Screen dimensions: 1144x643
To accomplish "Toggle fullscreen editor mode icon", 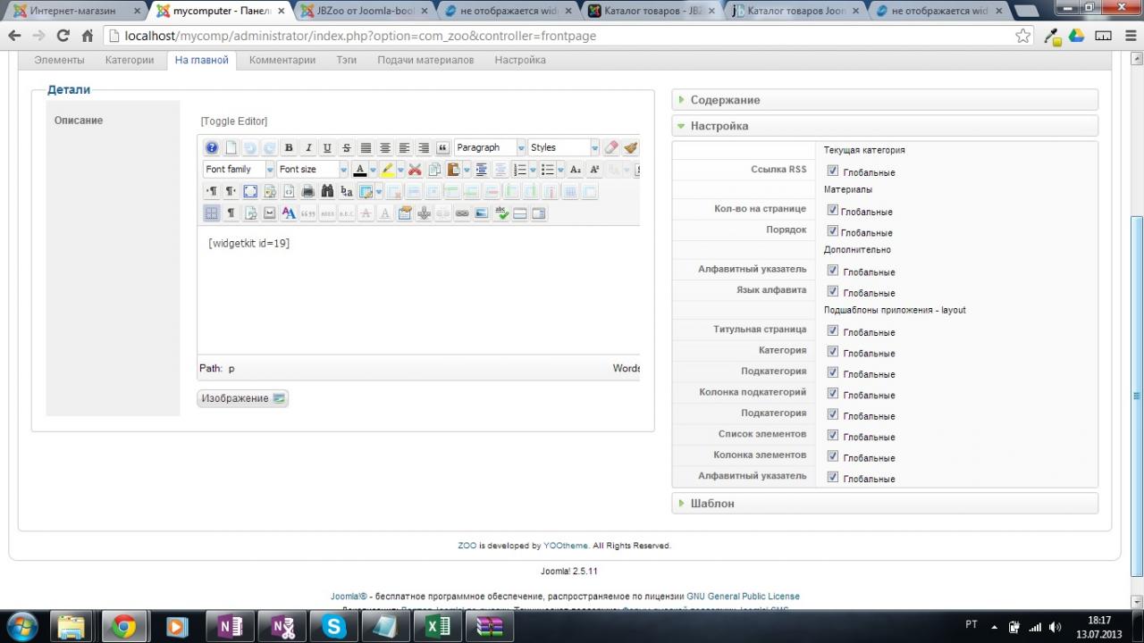I will [250, 191].
